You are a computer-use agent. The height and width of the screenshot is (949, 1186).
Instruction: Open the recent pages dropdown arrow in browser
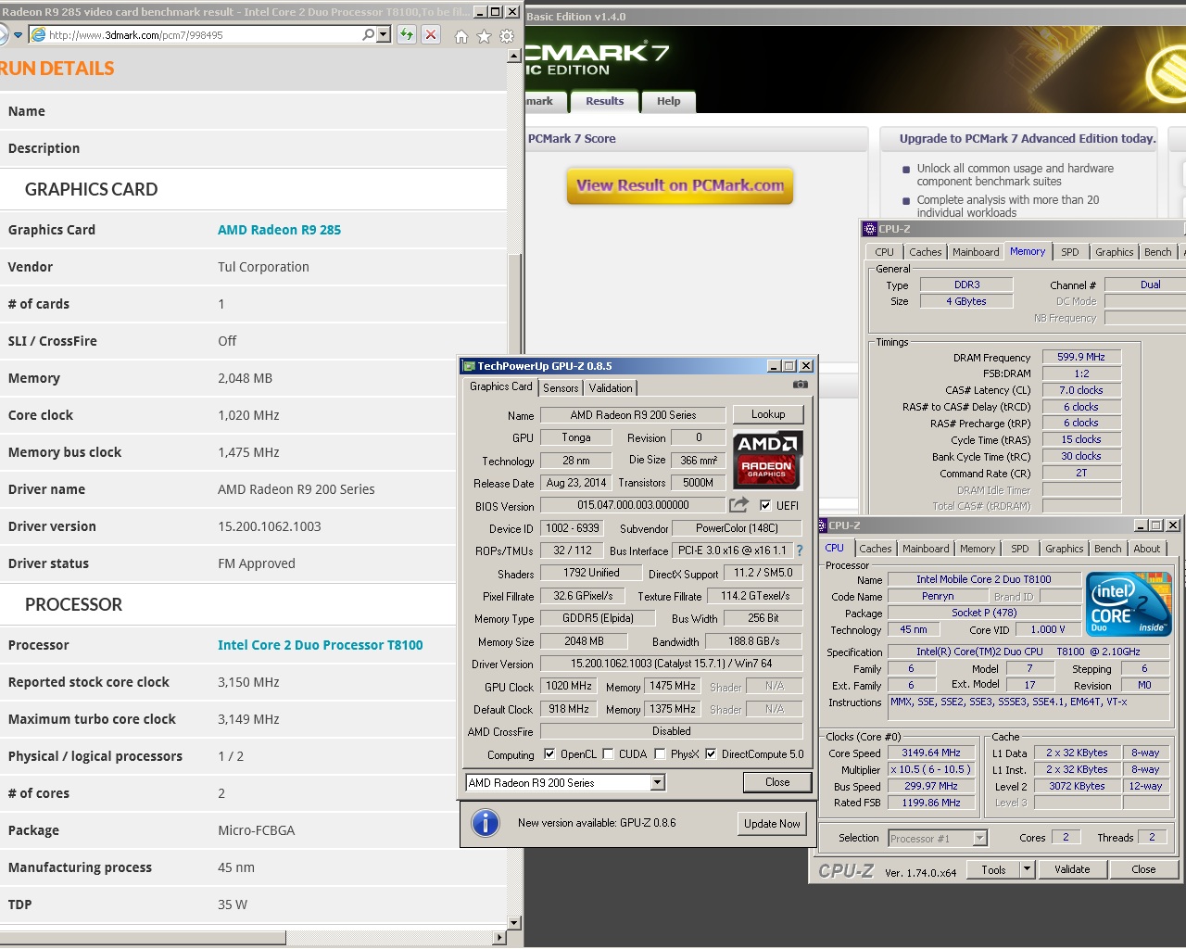tap(18, 35)
